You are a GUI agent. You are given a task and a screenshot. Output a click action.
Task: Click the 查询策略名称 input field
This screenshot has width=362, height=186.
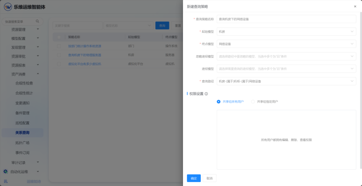[286, 19]
